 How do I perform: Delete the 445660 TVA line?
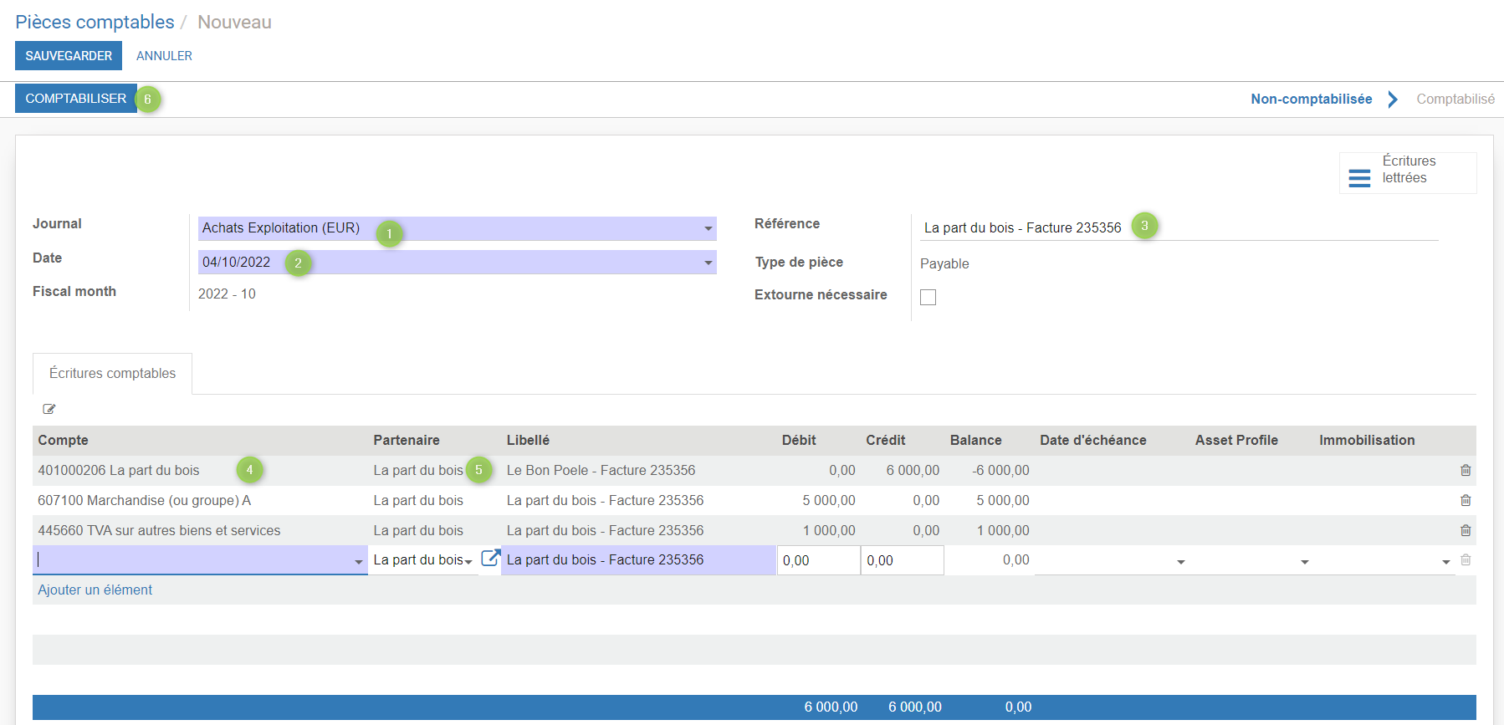point(1466,530)
